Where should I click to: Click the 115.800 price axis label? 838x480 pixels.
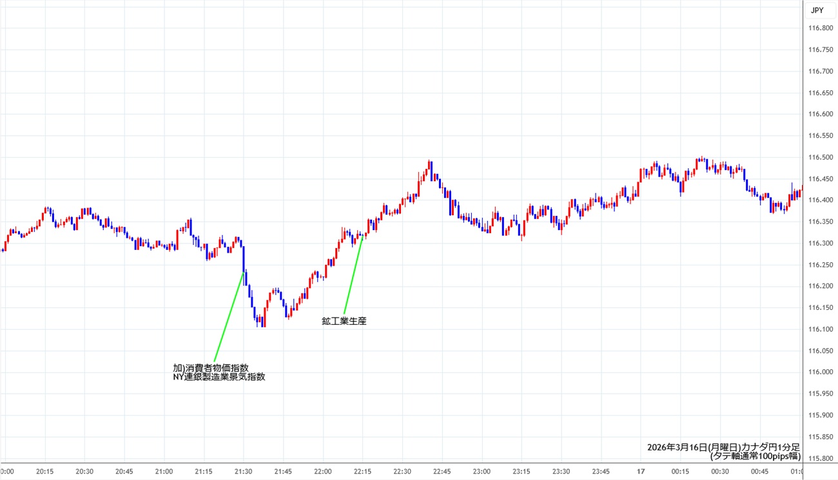(821, 458)
